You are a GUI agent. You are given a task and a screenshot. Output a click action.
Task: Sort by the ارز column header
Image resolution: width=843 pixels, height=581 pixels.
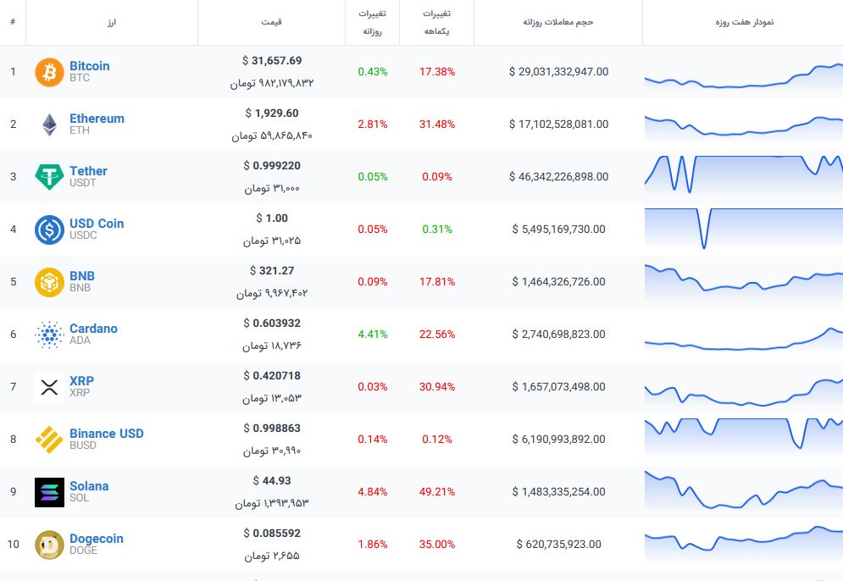pyautogui.click(x=112, y=22)
